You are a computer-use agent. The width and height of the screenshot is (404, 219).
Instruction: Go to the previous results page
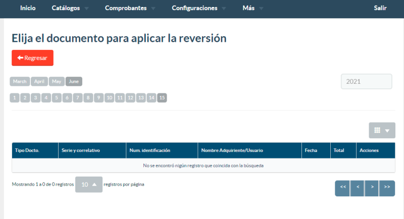point(357,188)
